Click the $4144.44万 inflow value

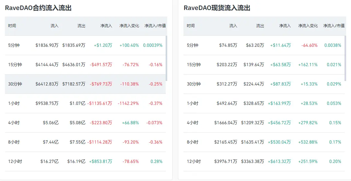point(47,65)
